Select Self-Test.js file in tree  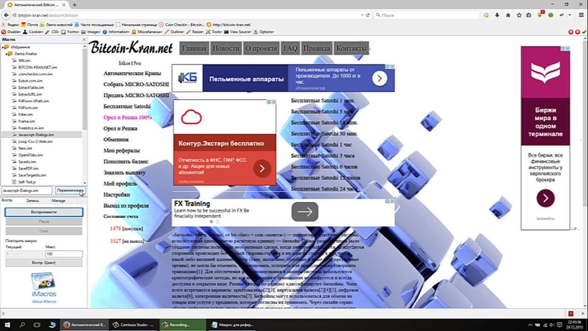tap(27, 182)
